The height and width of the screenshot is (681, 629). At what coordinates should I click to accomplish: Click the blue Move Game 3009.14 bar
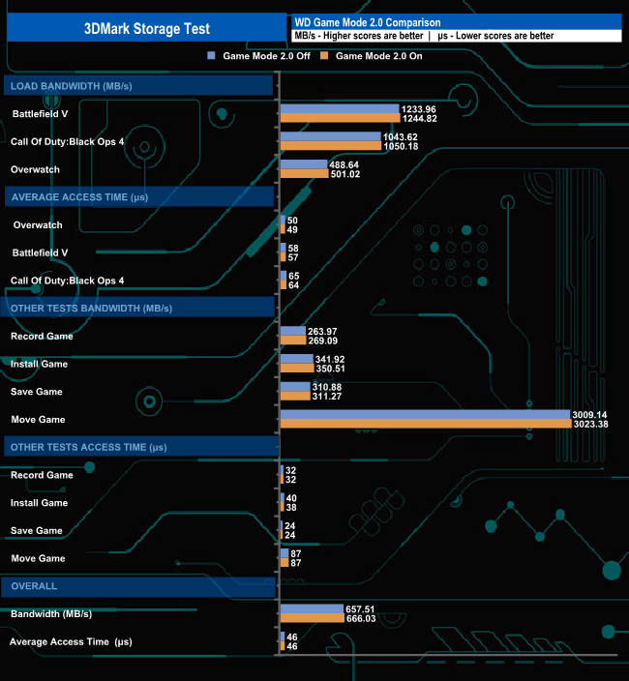click(x=425, y=414)
